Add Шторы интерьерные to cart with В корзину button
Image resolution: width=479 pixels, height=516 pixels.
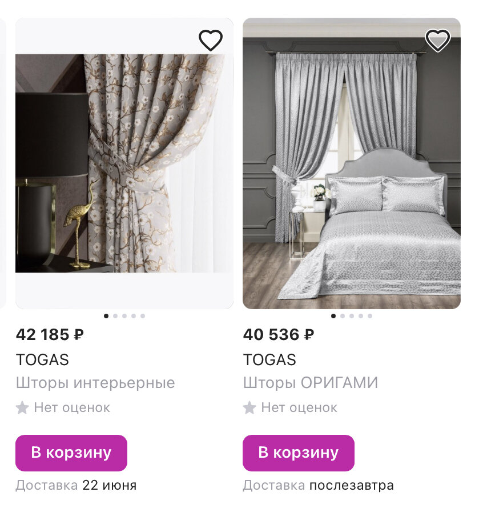pyautogui.click(x=71, y=452)
